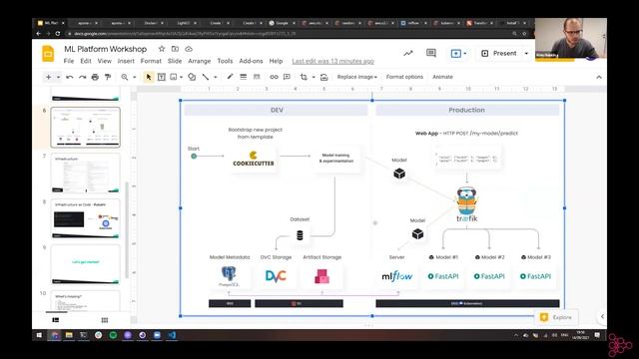
Task: Open the new slide layout dropdown arrow
Action: (58, 77)
